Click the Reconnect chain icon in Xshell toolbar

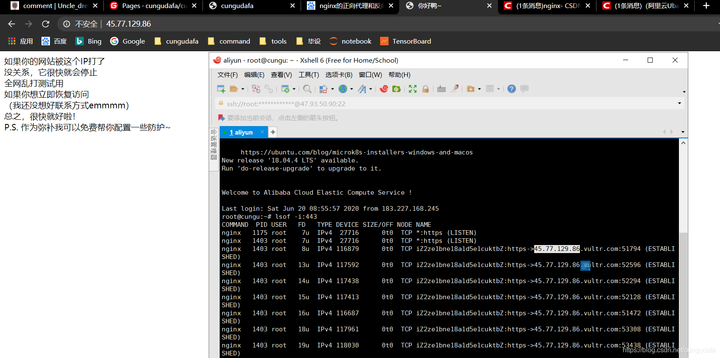tap(269, 89)
